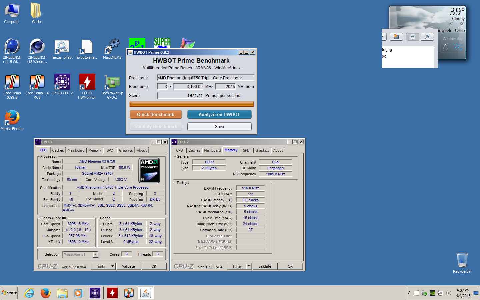Launch CINEBENCH r11.5 shortcut
480x300 pixels.
[12, 51]
